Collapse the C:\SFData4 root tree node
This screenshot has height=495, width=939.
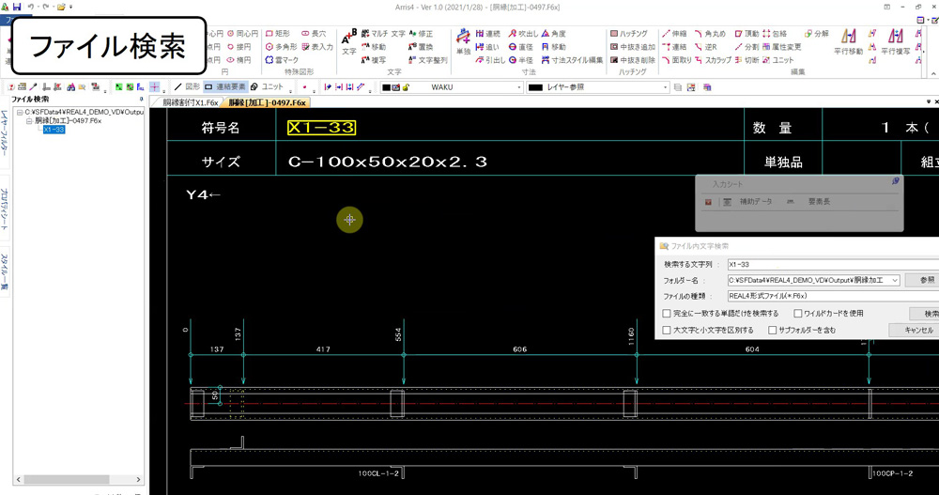pos(19,111)
